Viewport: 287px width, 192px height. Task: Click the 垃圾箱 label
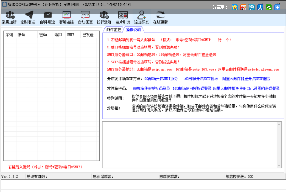coord(114,108)
